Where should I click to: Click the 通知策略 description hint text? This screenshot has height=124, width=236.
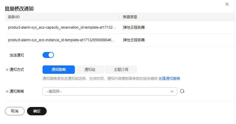100,79
